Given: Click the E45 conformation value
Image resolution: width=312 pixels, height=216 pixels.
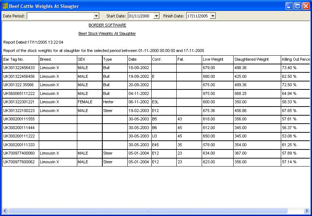Looking at the screenshot, I should [155, 145].
